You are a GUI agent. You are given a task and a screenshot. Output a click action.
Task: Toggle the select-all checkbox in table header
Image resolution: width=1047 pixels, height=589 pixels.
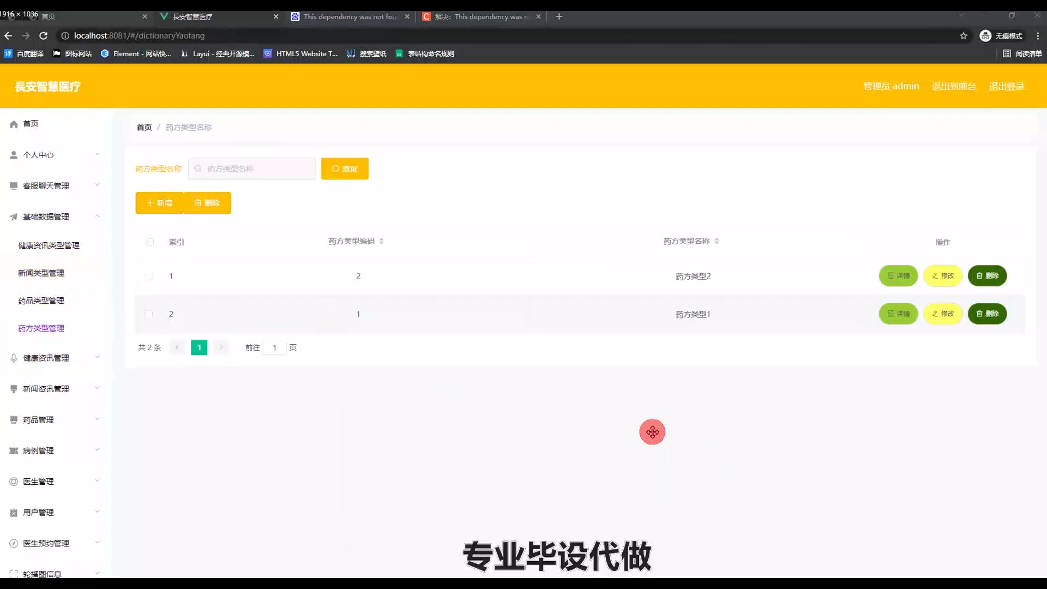(150, 242)
